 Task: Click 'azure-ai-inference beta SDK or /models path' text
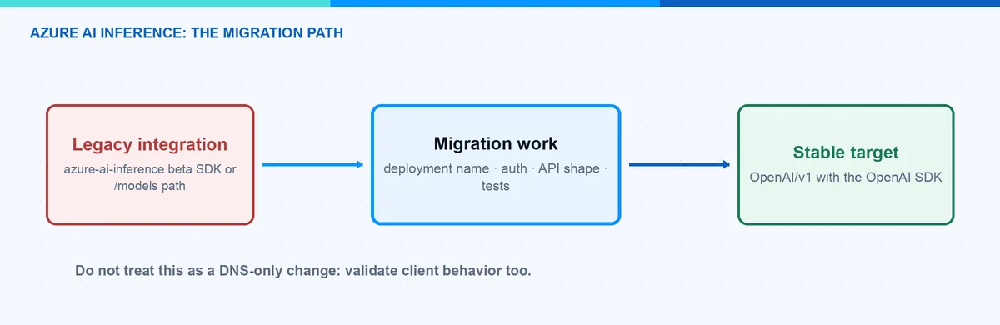coord(150,177)
